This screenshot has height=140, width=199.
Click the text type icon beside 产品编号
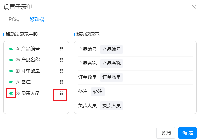click(17, 49)
